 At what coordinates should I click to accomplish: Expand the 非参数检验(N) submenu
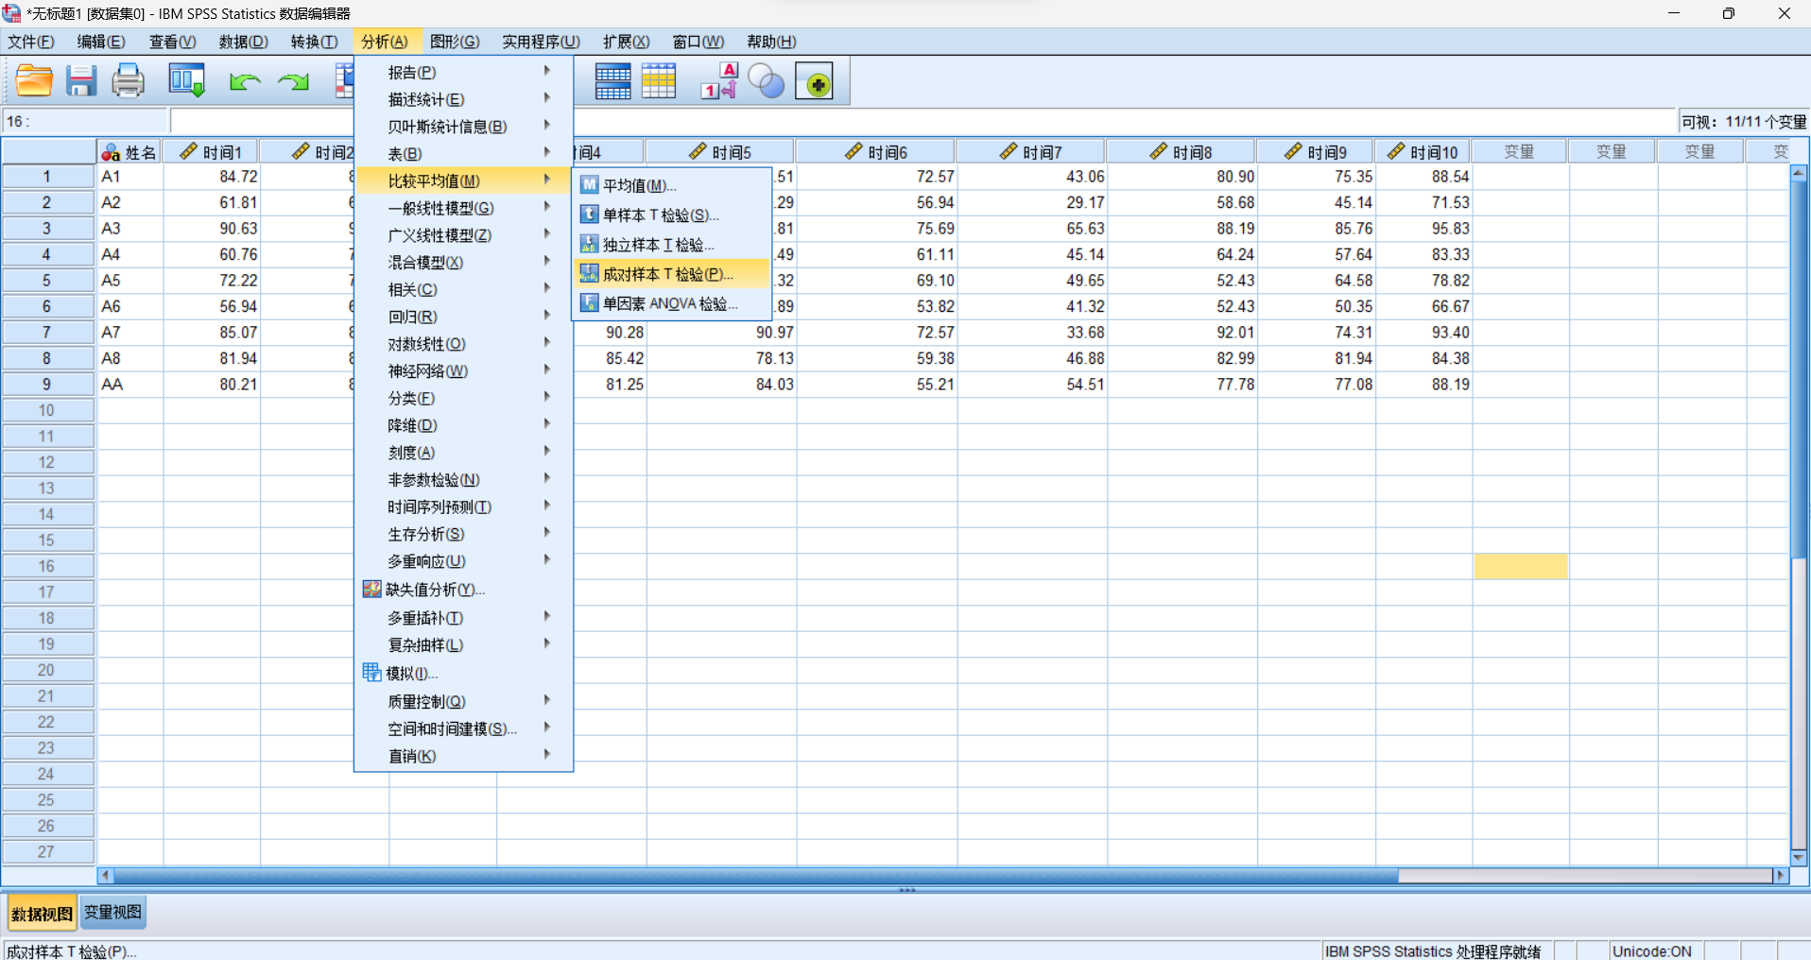(432, 479)
